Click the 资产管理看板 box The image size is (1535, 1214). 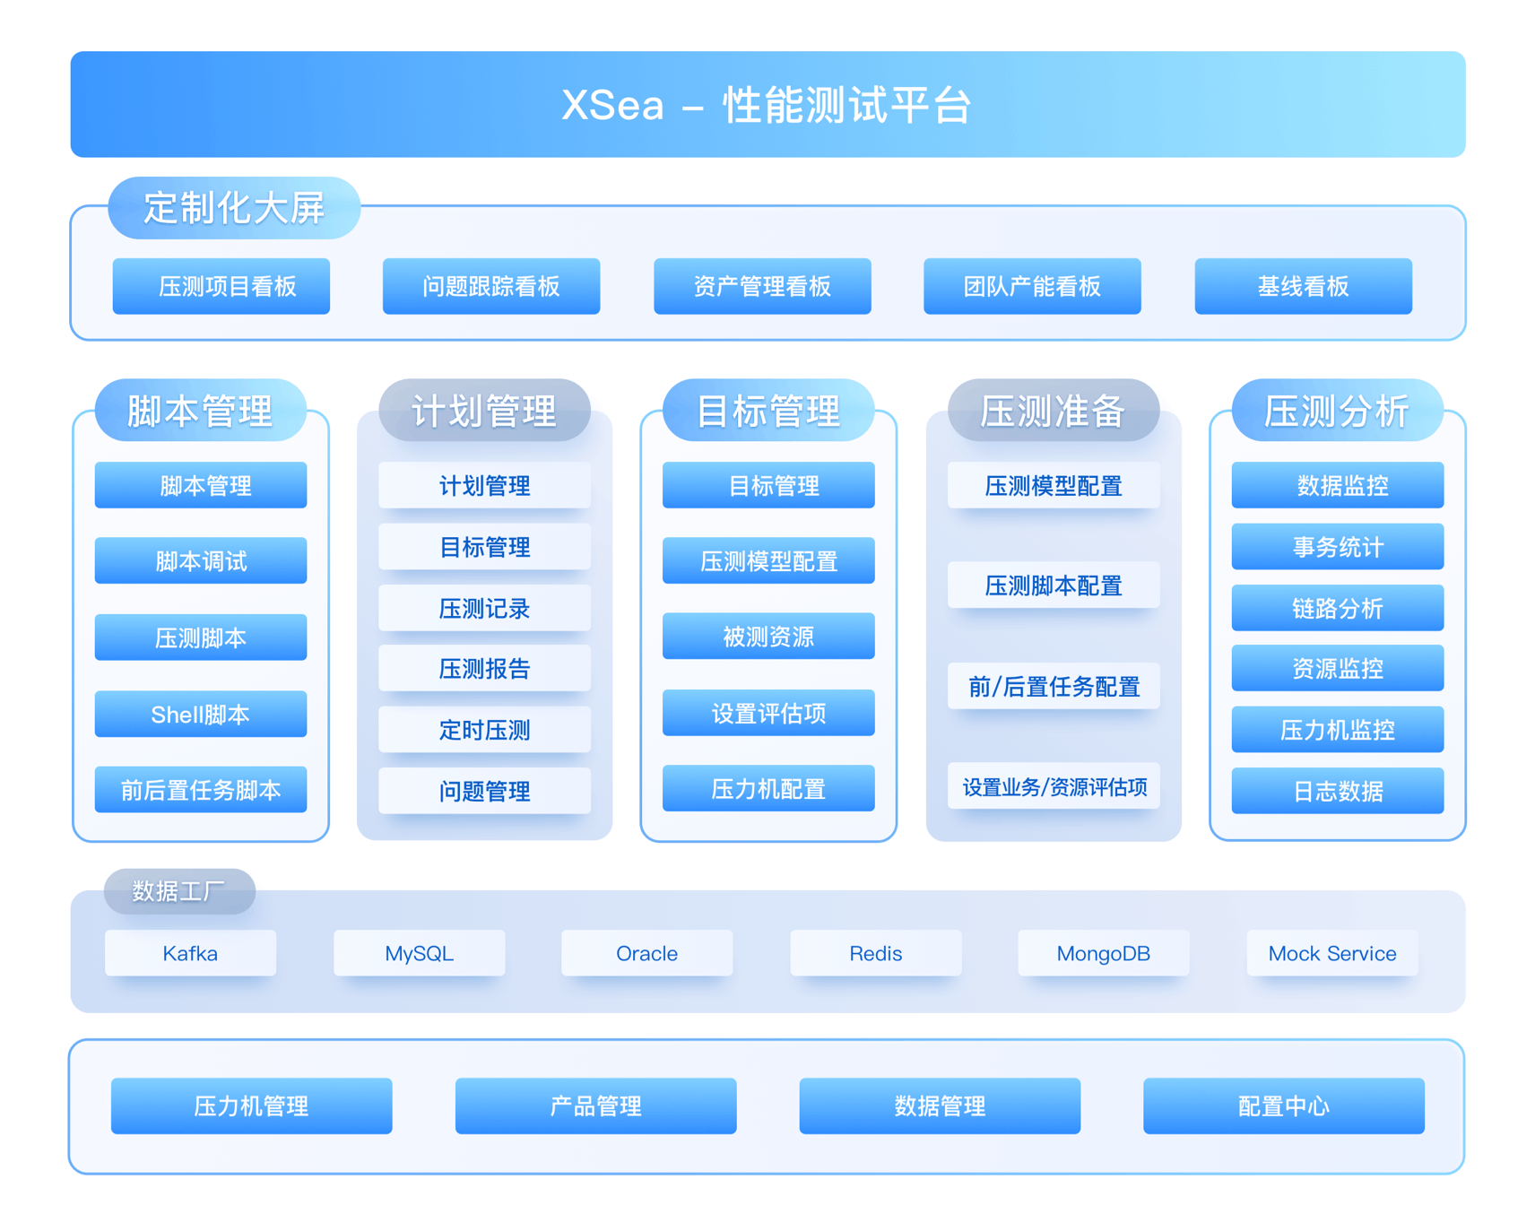[x=762, y=286]
